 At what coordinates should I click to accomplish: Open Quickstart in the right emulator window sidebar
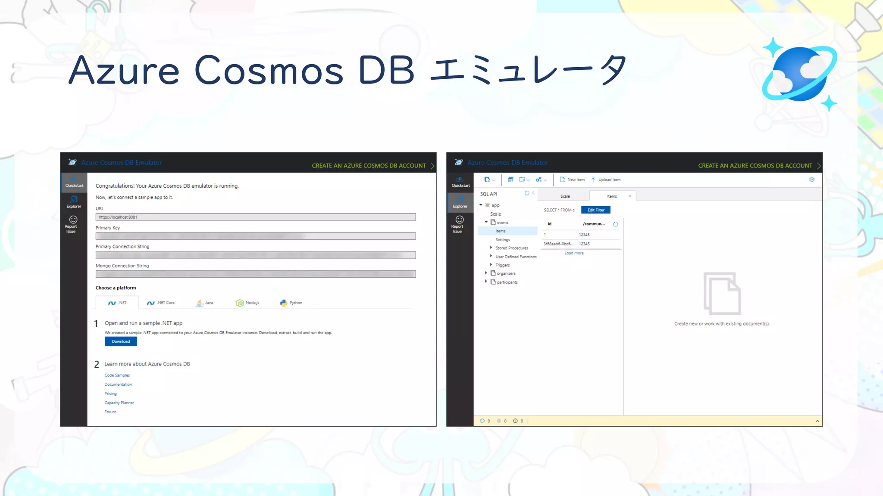(460, 183)
